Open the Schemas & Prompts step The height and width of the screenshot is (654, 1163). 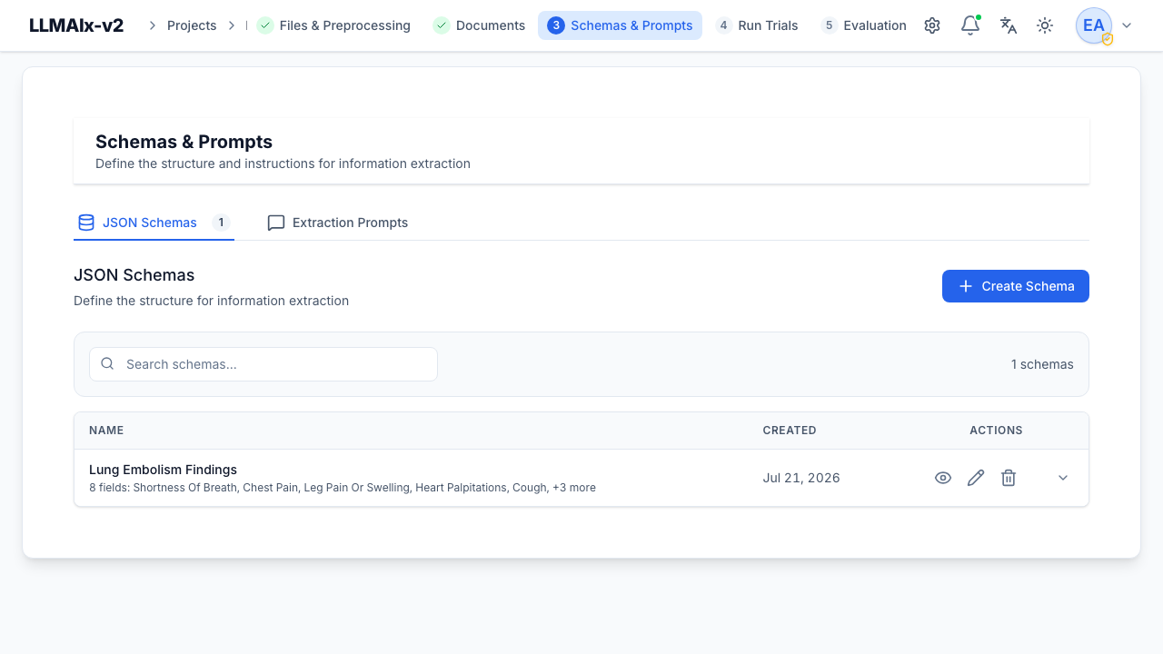click(x=620, y=25)
